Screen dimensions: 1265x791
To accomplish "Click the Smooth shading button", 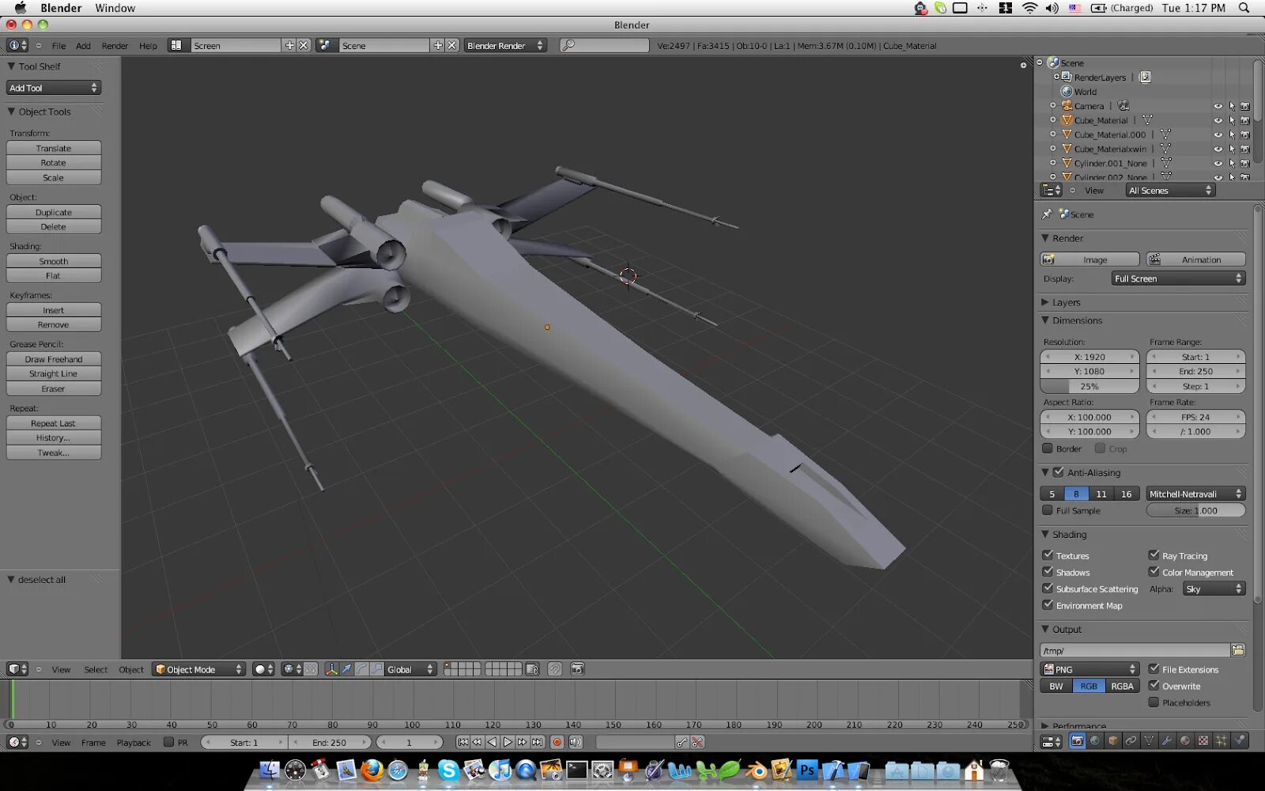I will coord(54,261).
